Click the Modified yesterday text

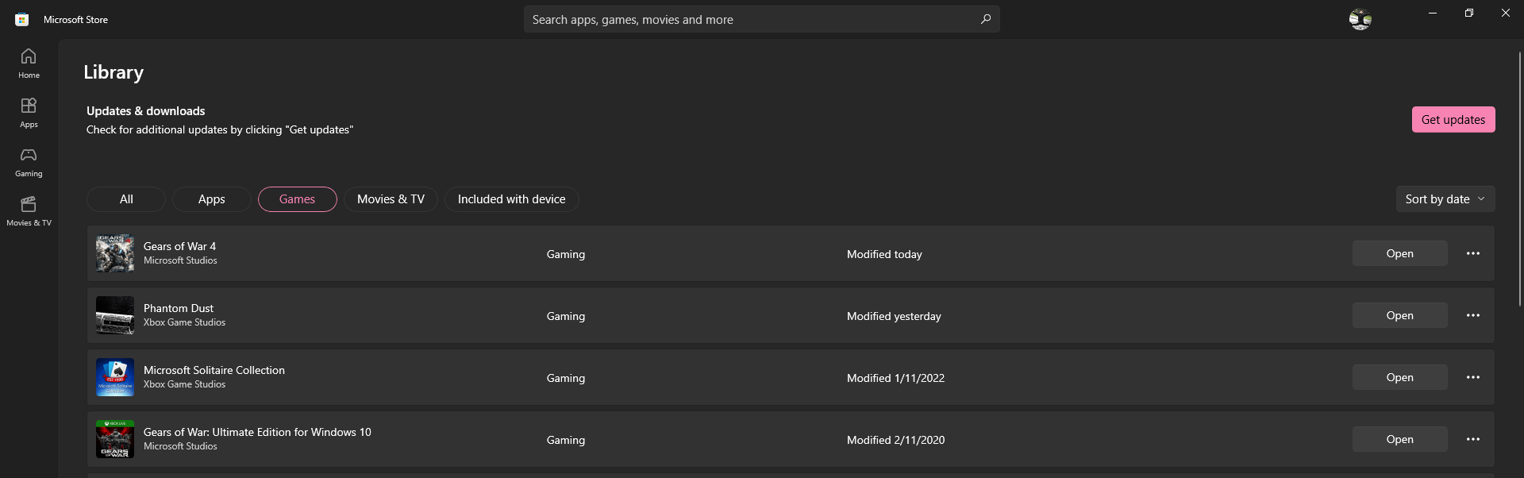(894, 316)
